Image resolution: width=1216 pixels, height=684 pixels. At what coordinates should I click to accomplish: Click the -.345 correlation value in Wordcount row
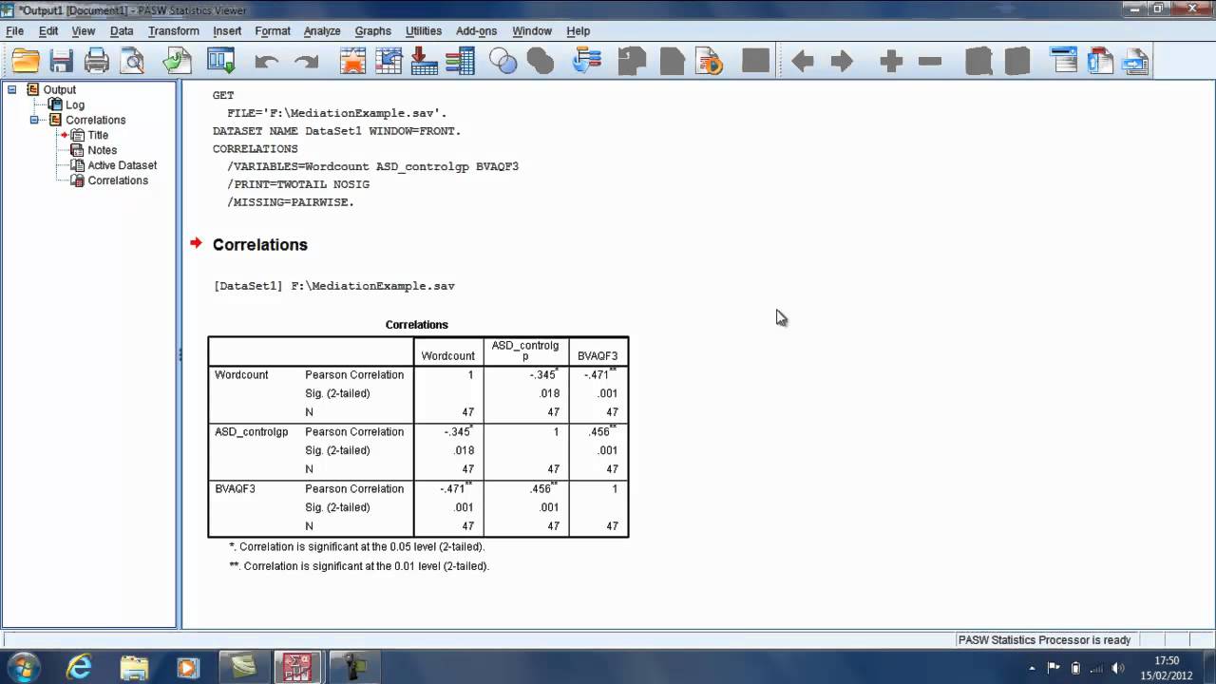tap(543, 374)
